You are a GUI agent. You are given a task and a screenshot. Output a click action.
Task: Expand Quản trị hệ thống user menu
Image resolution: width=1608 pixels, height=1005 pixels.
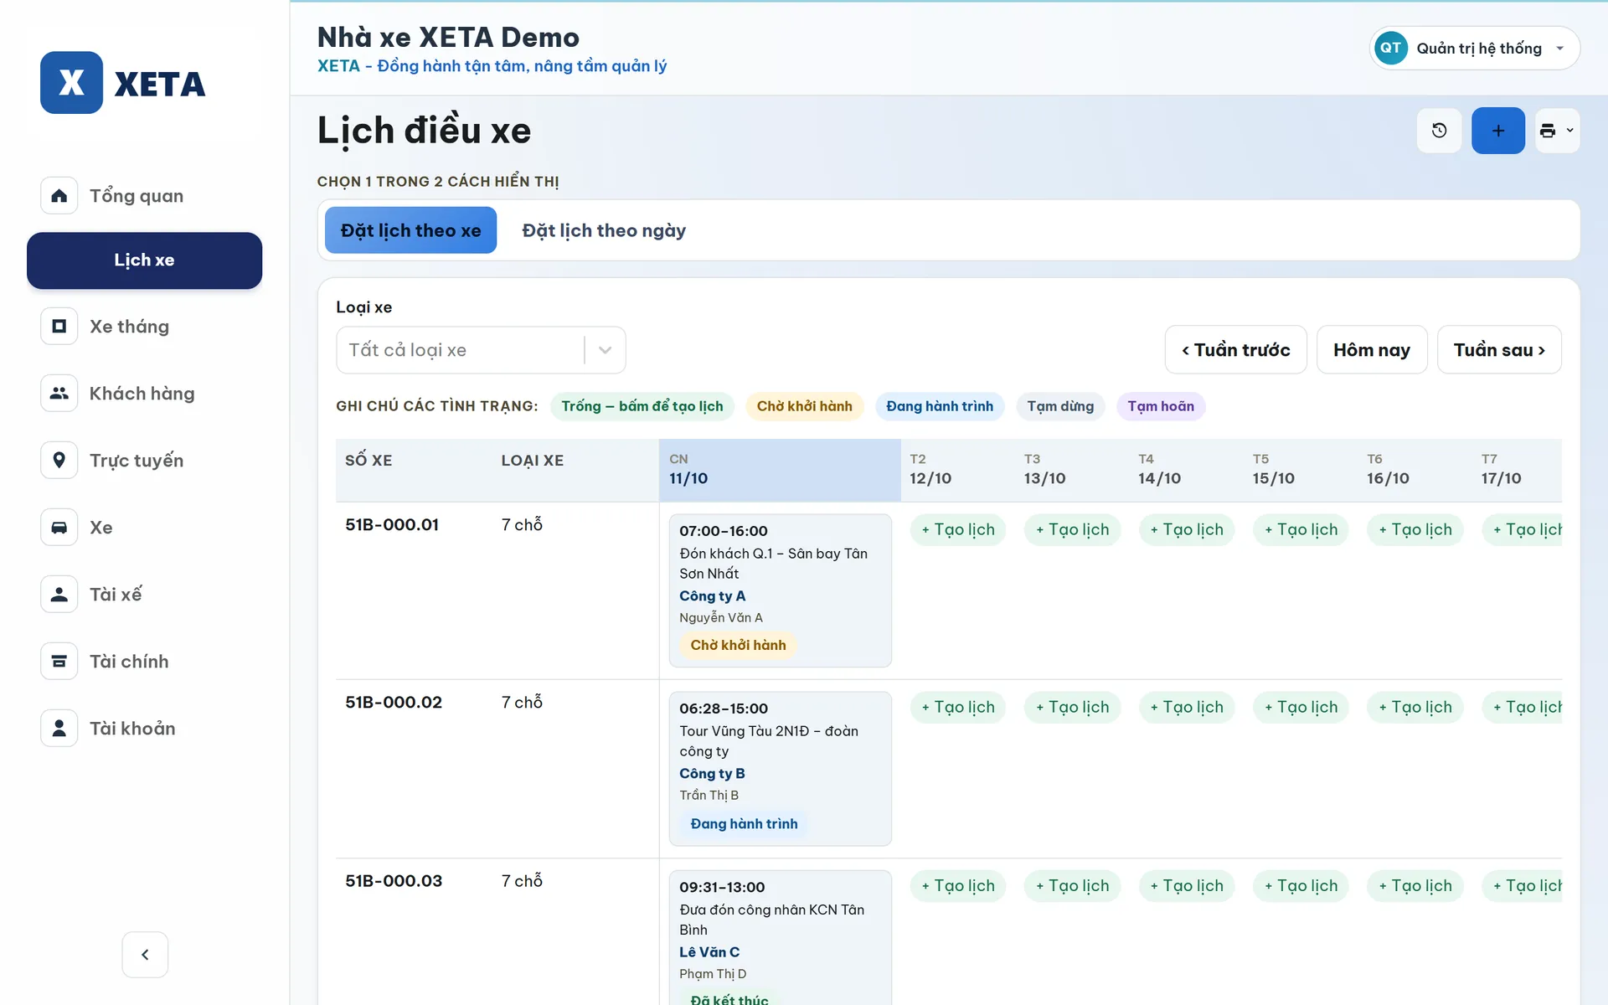(x=1475, y=49)
